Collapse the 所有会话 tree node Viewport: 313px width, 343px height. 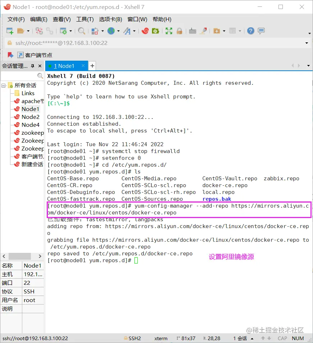click(3, 85)
